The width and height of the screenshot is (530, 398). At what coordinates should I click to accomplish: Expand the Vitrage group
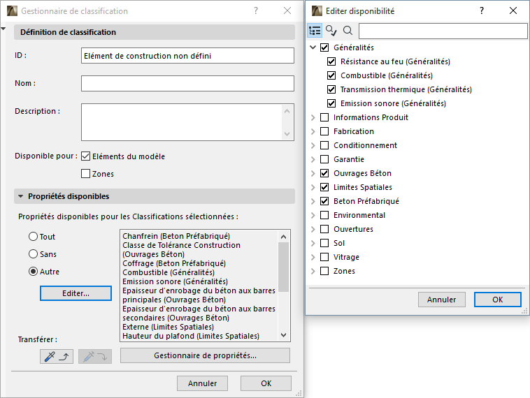[313, 257]
